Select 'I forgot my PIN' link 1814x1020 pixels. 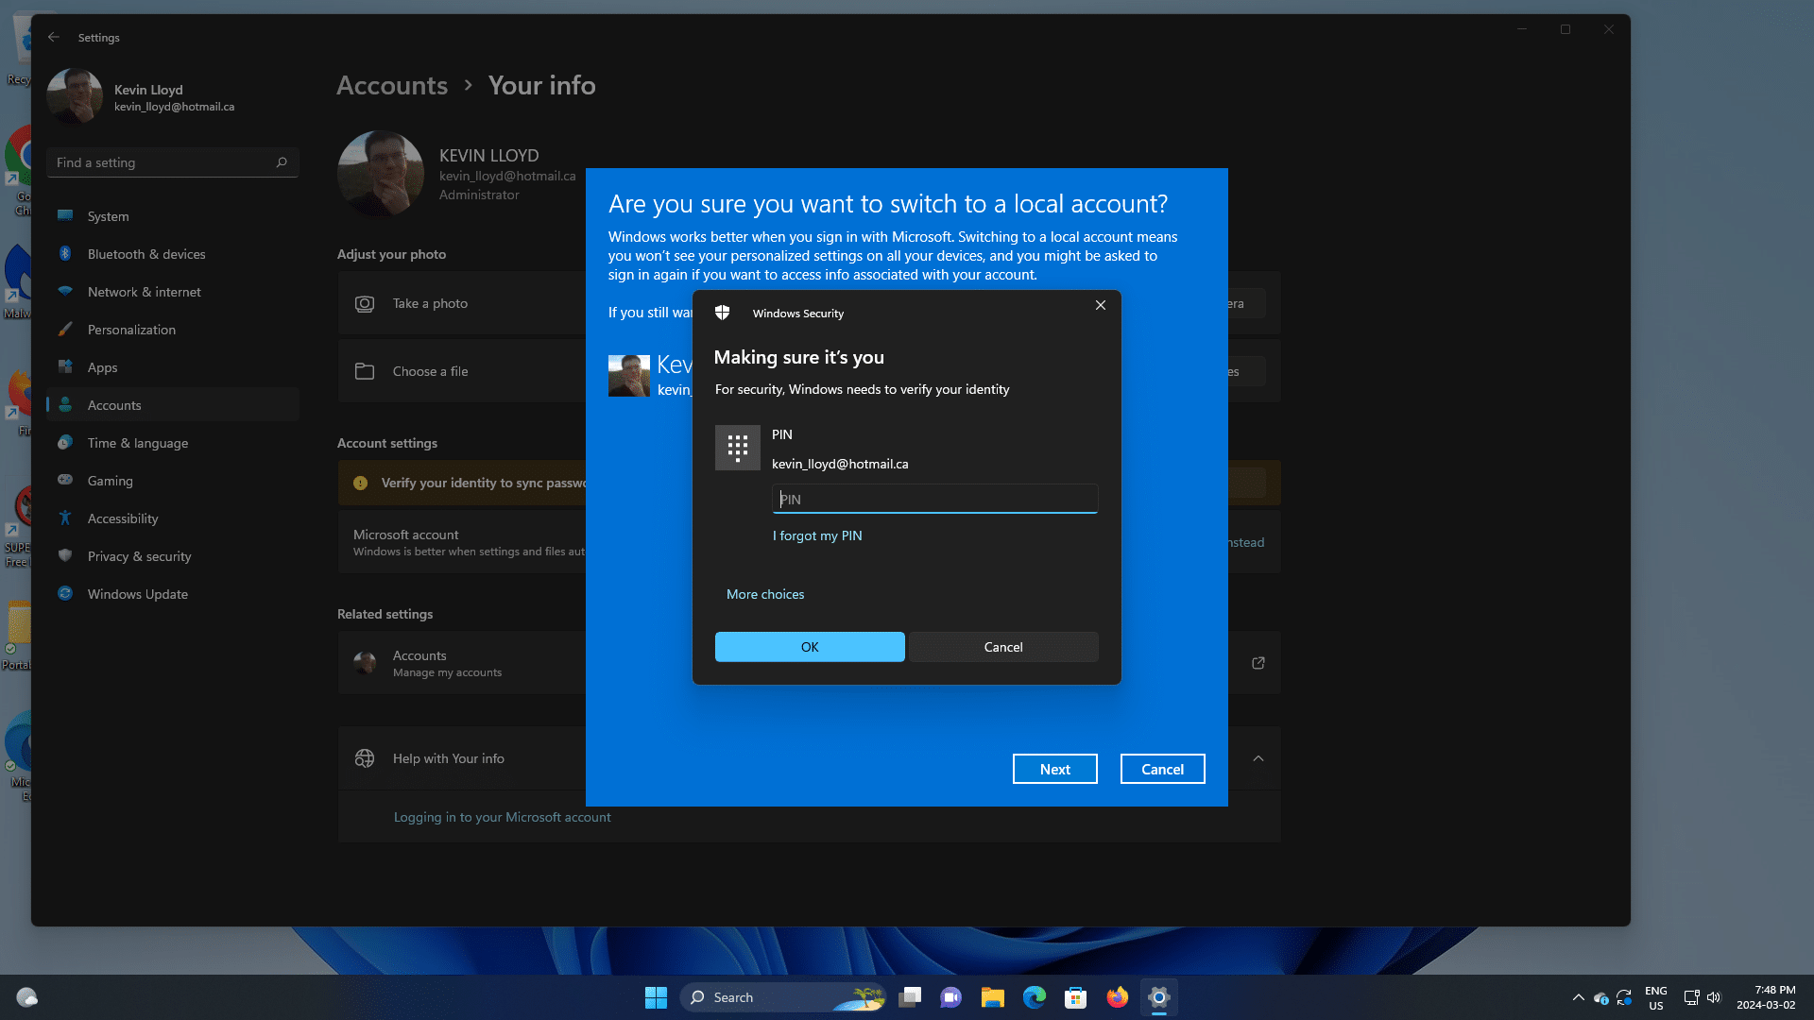(817, 535)
